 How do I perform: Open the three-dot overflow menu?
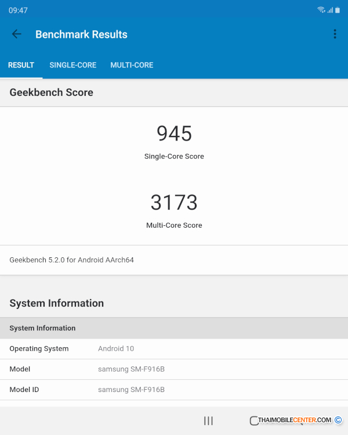(x=335, y=34)
